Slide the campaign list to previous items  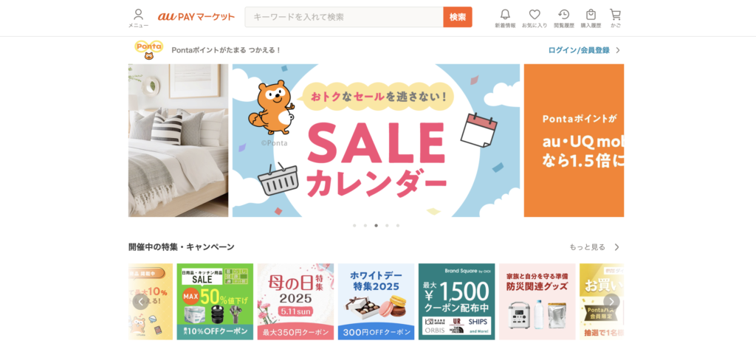click(141, 302)
